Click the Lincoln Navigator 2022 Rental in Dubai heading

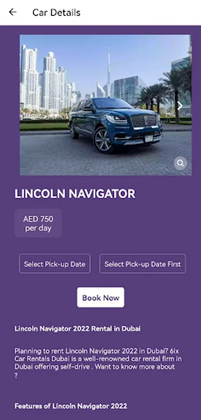coord(77,329)
